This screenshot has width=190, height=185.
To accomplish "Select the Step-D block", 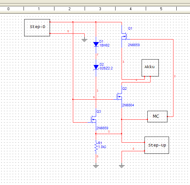I will coord(37,28).
